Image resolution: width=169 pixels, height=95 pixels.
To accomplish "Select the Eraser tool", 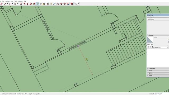I will (x=2, y=4).
